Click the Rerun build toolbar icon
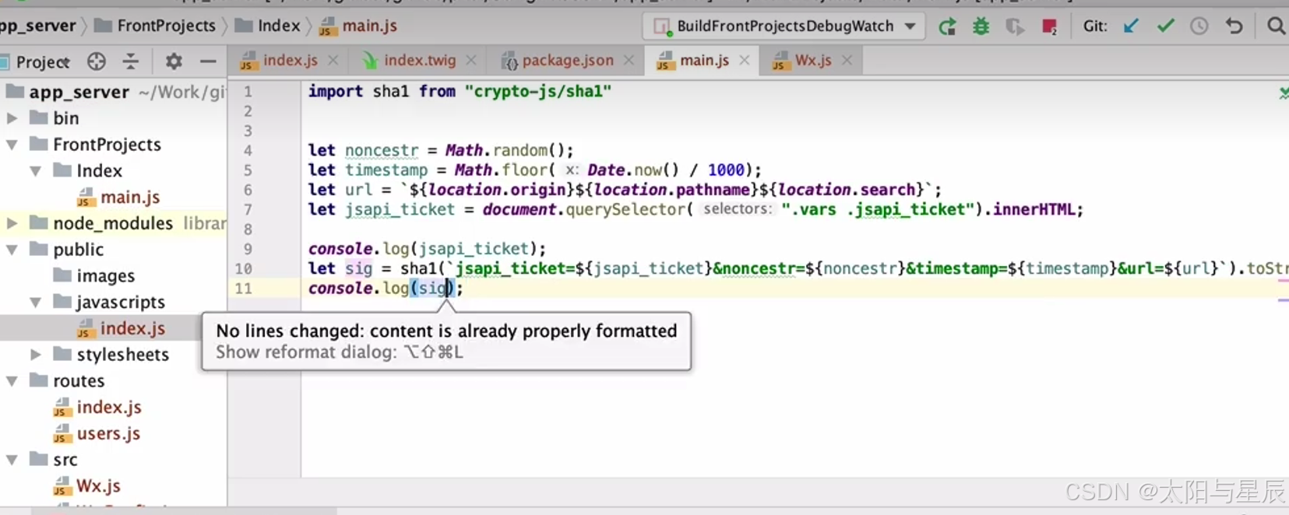Image resolution: width=1289 pixels, height=515 pixels. click(947, 26)
